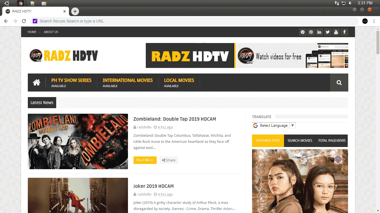Open the Zombieland poster thumbnail

point(78,141)
